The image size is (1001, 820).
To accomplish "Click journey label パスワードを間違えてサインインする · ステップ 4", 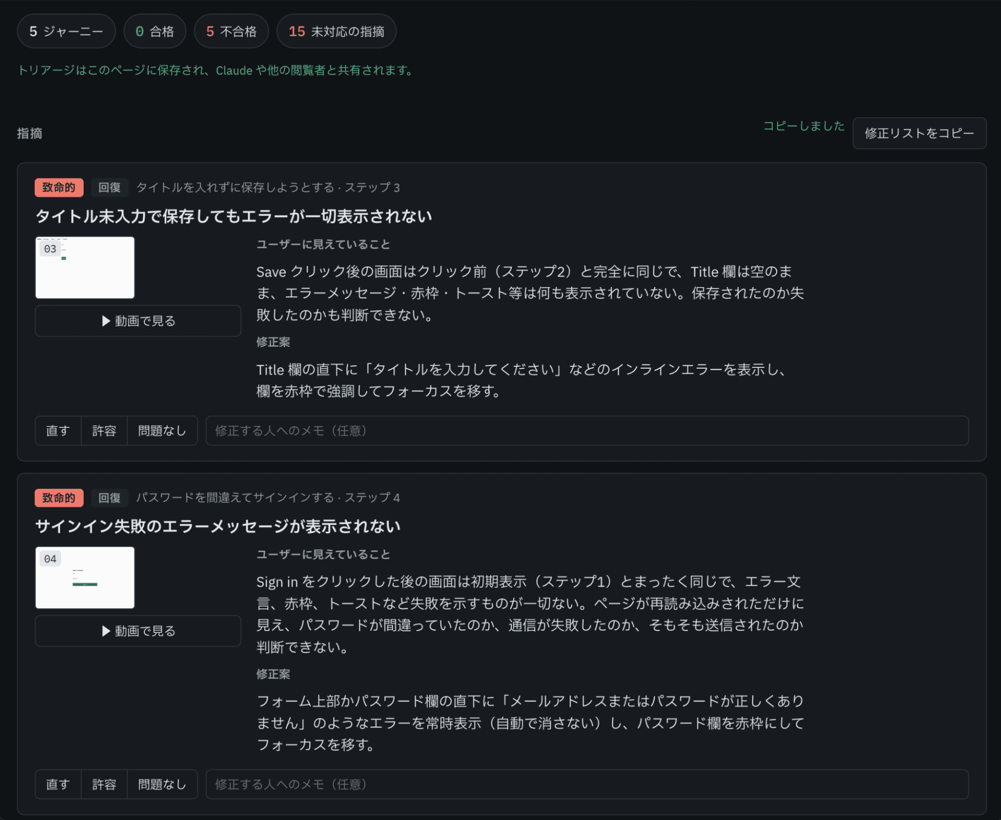I will [268, 498].
